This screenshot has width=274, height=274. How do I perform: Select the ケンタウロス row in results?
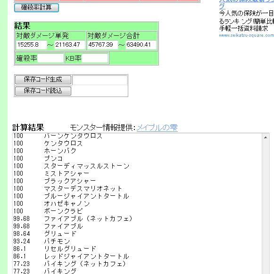(137, 143)
